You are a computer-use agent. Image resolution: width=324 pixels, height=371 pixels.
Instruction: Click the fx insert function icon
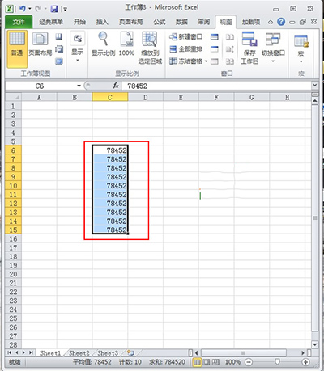(x=116, y=86)
